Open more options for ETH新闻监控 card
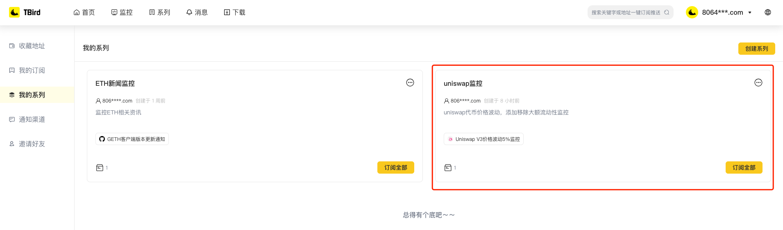Image resolution: width=783 pixels, height=230 pixels. point(410,83)
